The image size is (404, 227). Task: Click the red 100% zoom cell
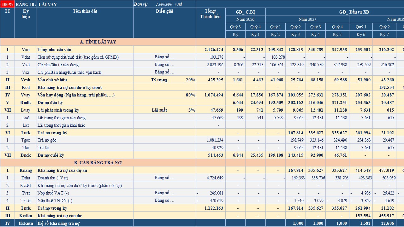pos(7,4)
